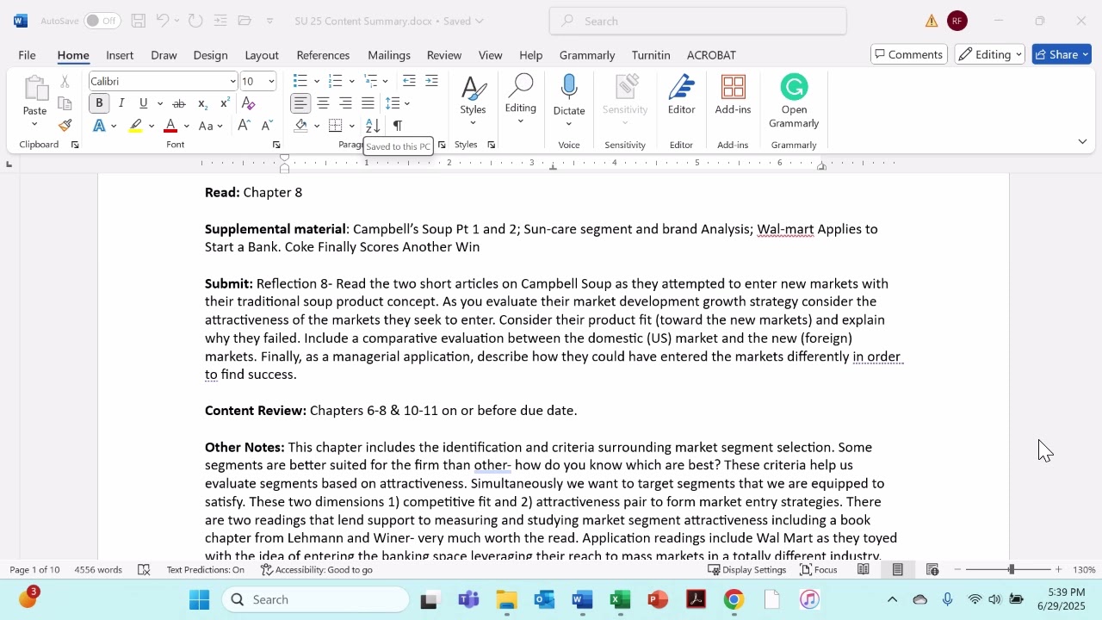The image size is (1102, 620).
Task: Toggle Subscript formatting
Action: [x=202, y=103]
